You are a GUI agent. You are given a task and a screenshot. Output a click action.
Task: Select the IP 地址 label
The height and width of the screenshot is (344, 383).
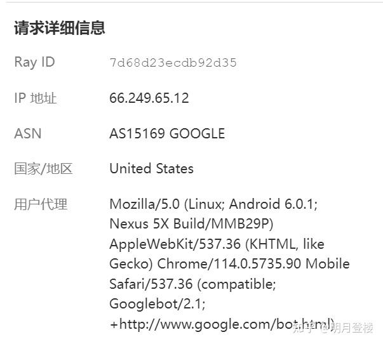[36, 98]
